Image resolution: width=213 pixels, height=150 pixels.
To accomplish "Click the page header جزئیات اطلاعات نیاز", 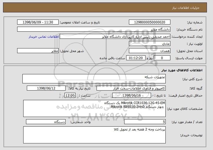I will [186, 8].
